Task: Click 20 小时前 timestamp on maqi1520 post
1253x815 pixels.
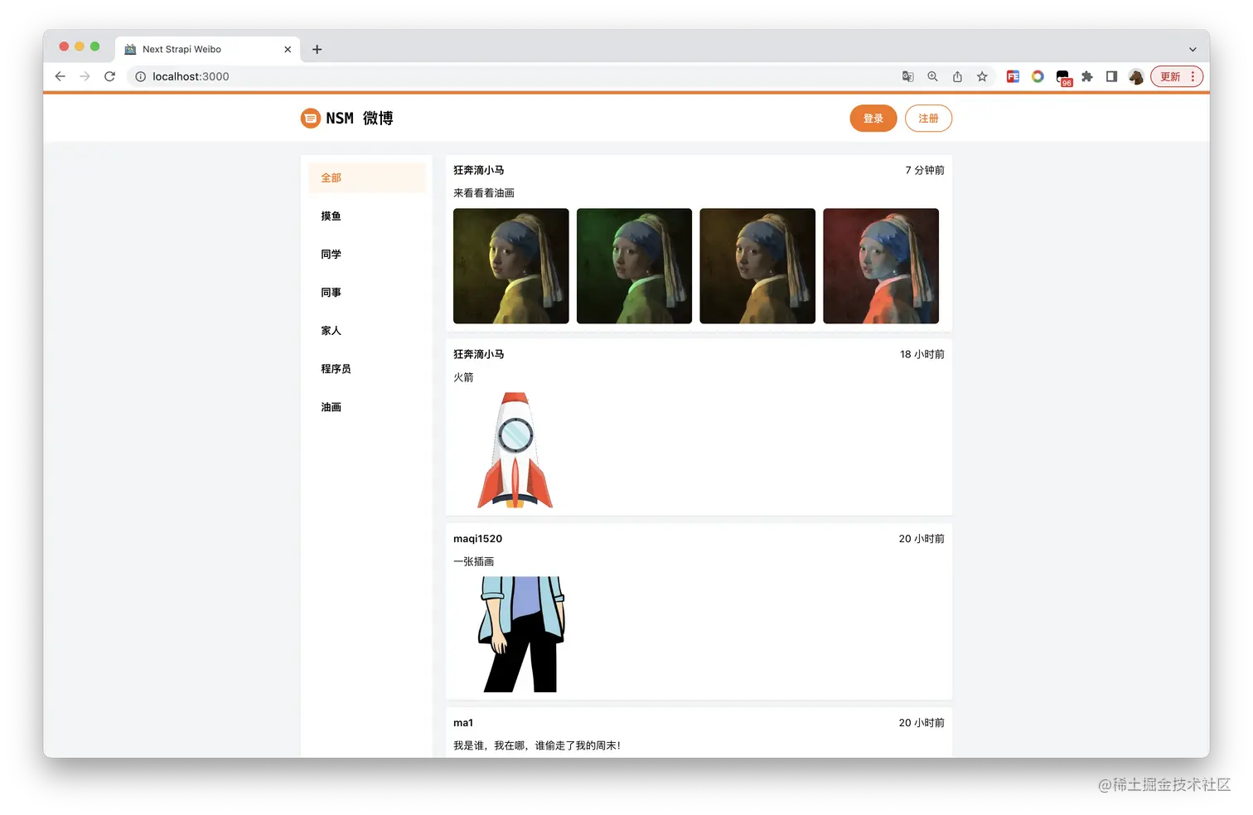Action: click(922, 538)
